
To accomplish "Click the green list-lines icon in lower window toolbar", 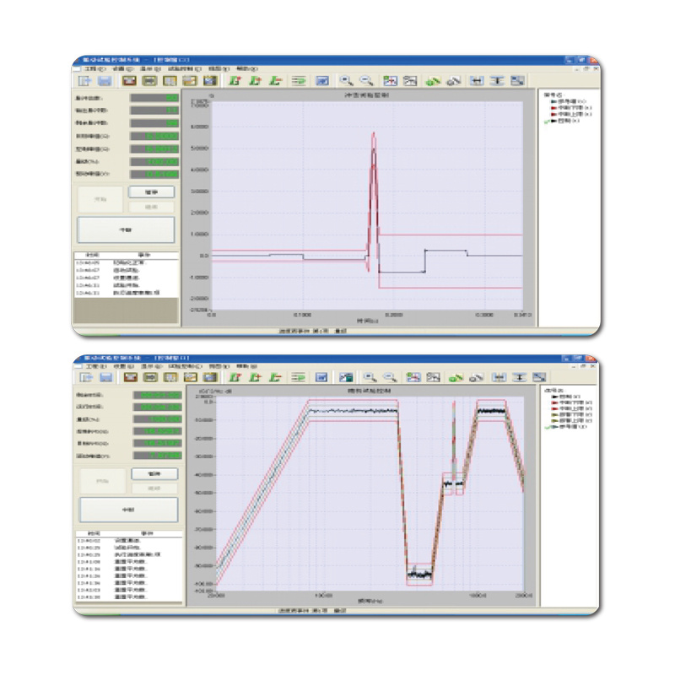I will point(299,377).
